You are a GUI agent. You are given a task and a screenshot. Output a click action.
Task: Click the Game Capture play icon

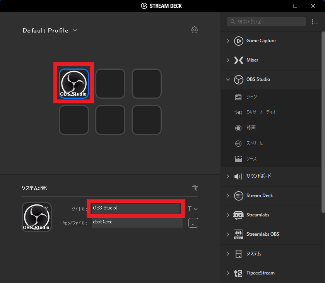pyautogui.click(x=239, y=41)
